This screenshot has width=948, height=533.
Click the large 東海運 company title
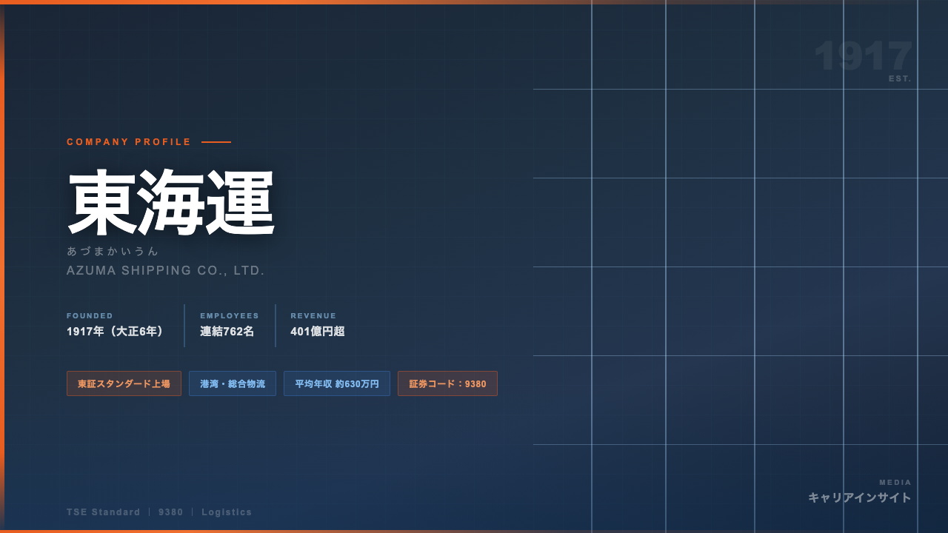[171, 203]
